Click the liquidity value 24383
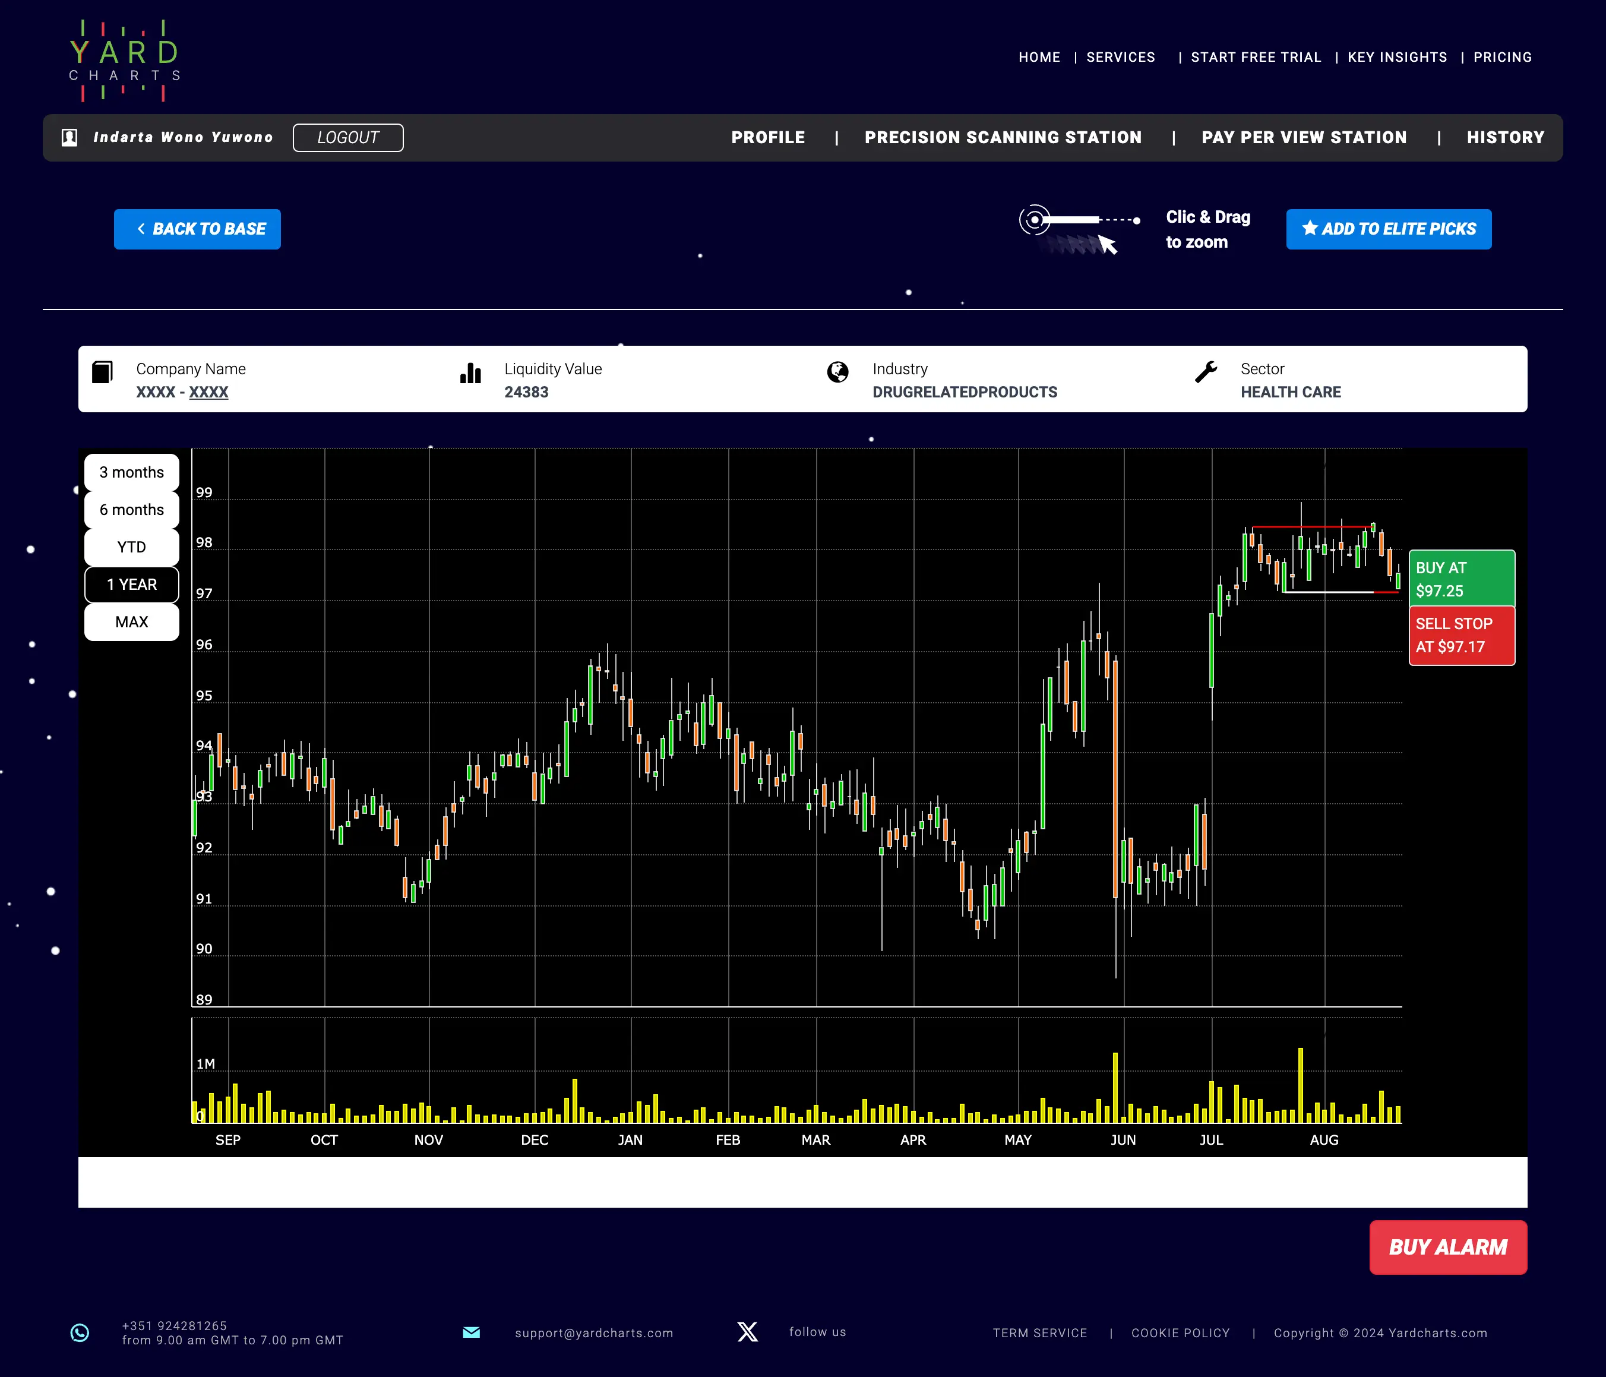 coord(526,392)
